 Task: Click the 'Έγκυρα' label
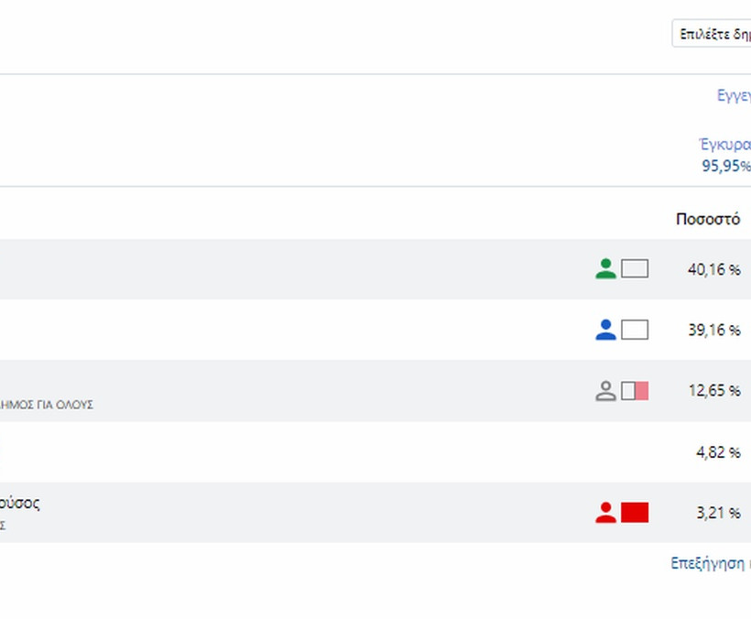tap(724, 144)
